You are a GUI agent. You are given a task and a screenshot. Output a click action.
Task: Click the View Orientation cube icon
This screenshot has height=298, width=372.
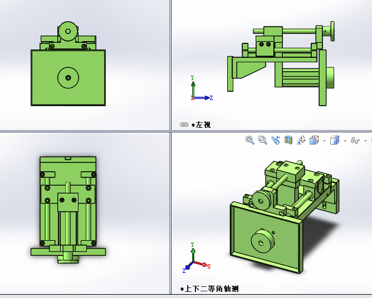coord(314,140)
